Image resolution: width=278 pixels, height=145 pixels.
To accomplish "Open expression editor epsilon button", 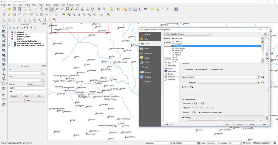I will tap(266, 38).
